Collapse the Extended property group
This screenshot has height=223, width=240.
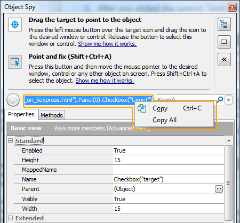(11, 218)
